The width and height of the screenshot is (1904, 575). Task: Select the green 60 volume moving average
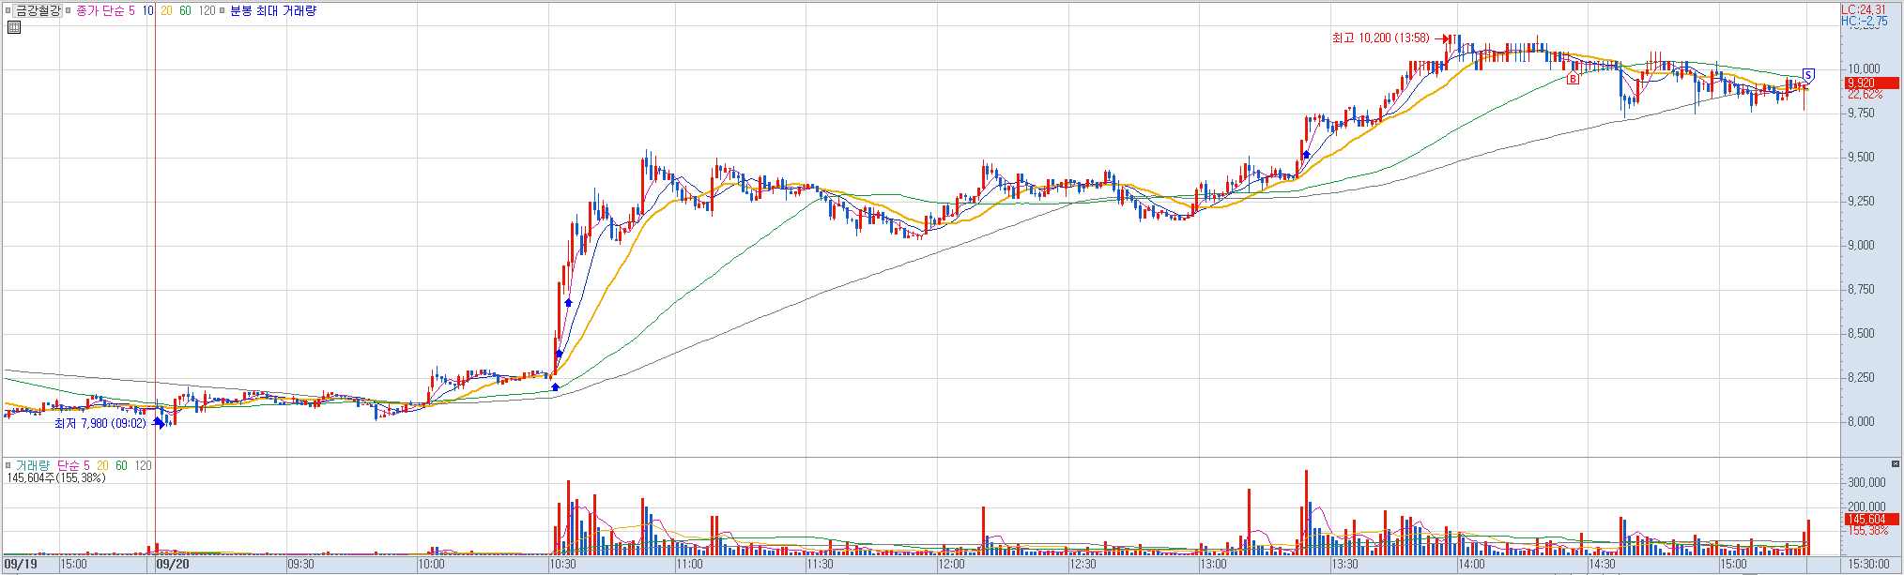coord(122,465)
